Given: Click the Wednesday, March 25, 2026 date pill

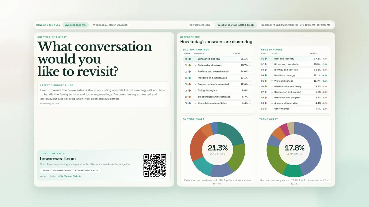Looking at the screenshot, I should click(110, 25).
